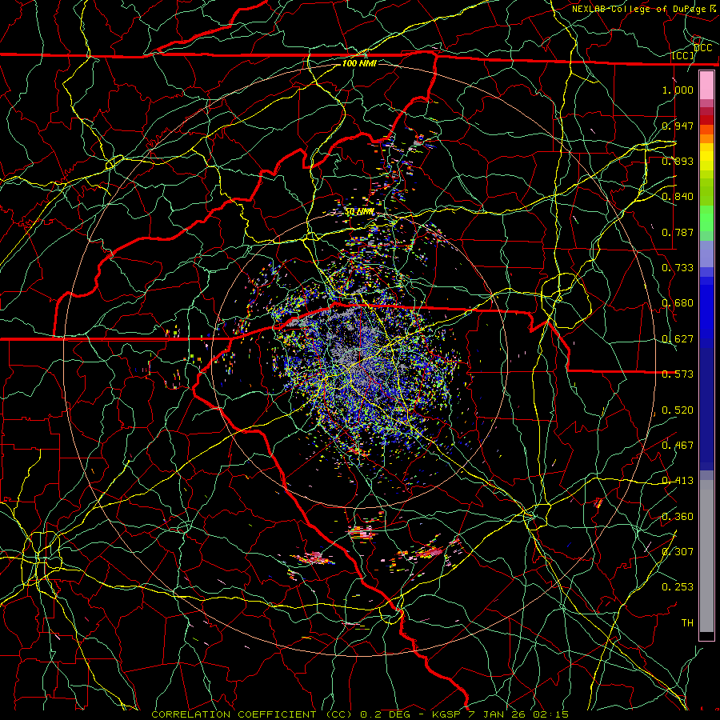Select the 0.573 scale value
720x720 pixels.
[678, 374]
